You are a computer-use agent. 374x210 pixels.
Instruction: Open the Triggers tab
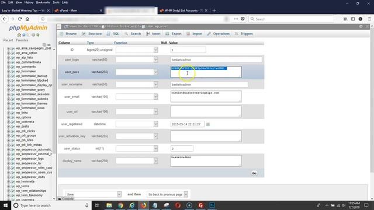244,34
